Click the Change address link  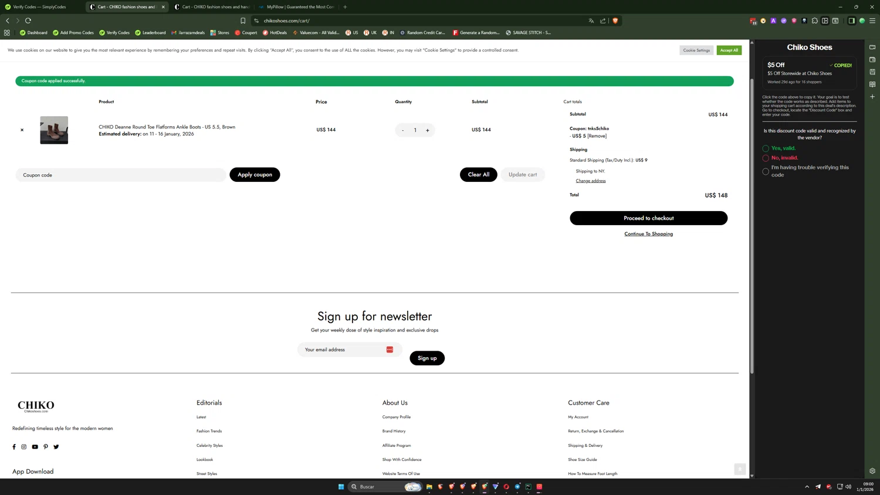[x=591, y=181]
